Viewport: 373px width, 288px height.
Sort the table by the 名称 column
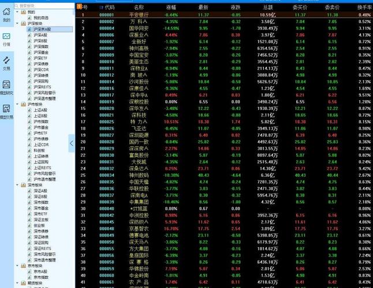(139, 7)
